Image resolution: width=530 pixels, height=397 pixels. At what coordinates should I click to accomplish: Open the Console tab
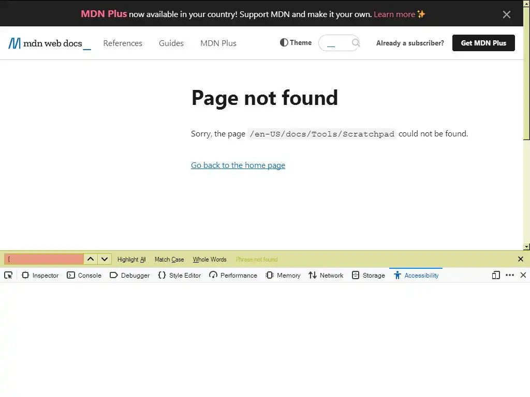(84, 276)
